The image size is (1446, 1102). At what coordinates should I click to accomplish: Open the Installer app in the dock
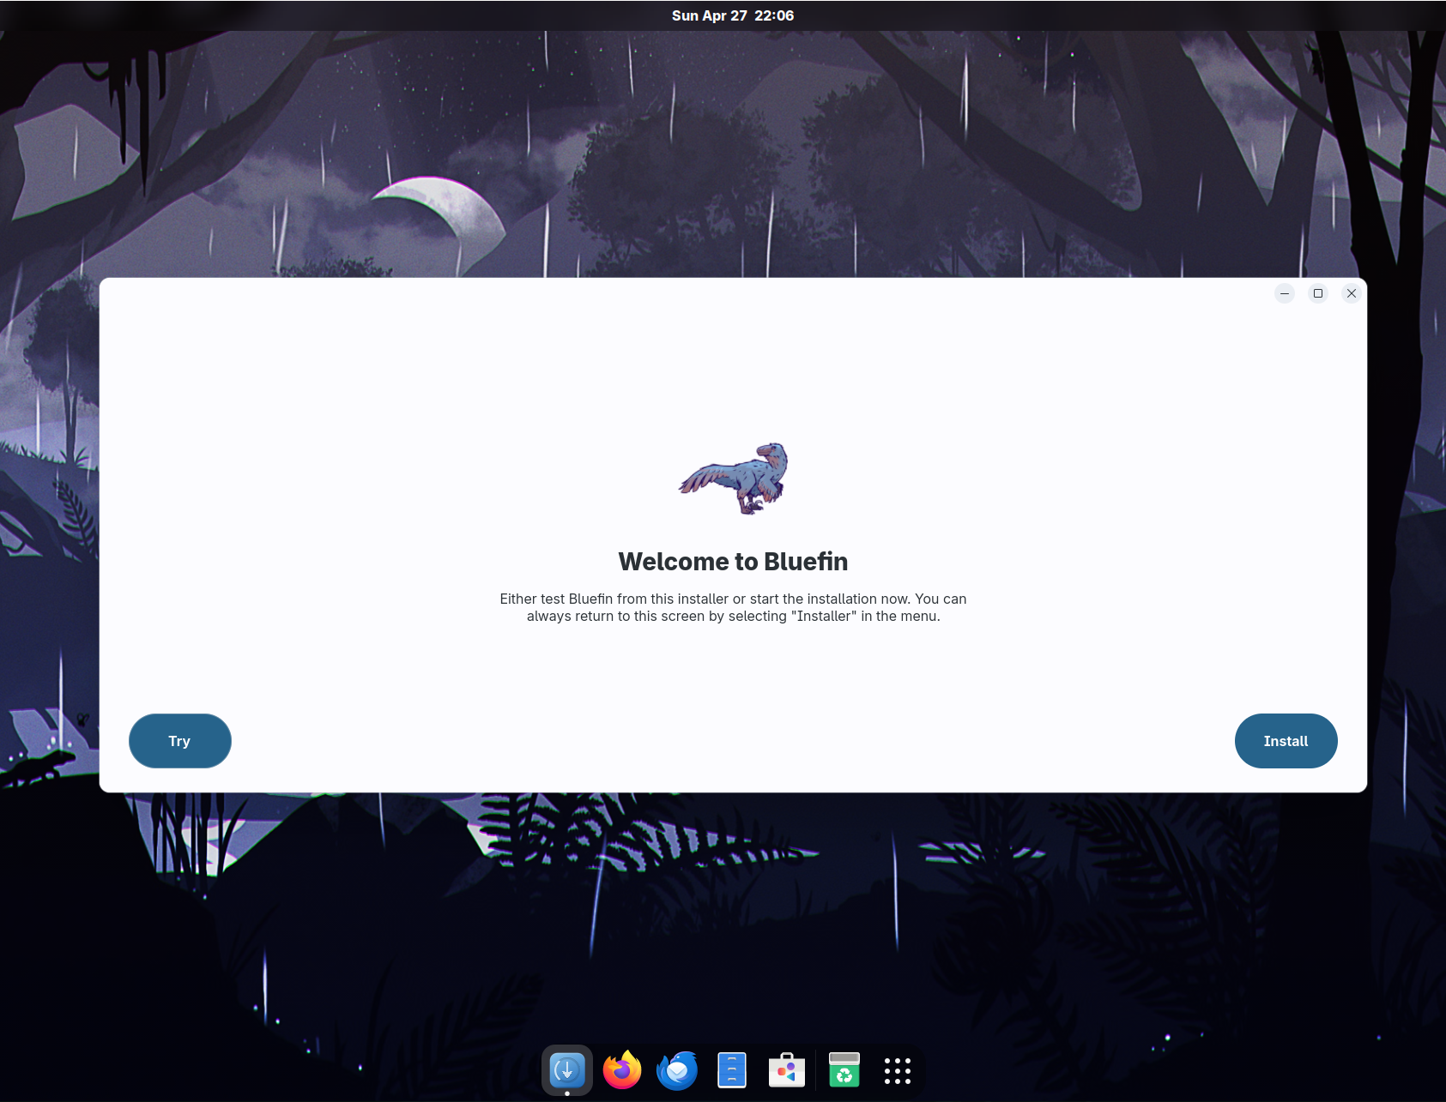(x=566, y=1070)
